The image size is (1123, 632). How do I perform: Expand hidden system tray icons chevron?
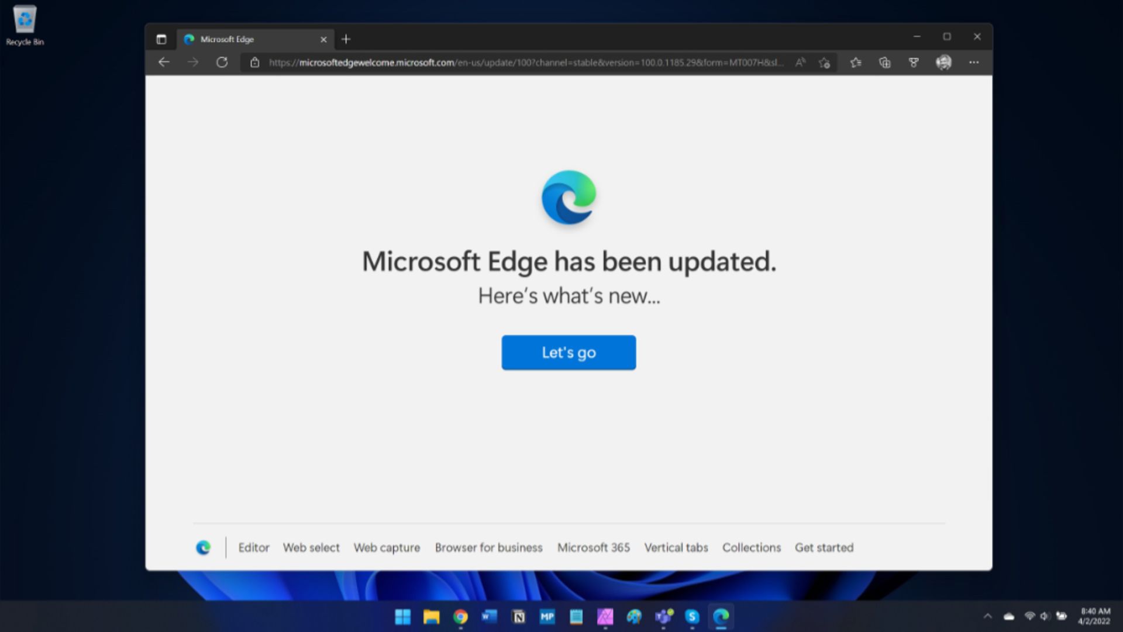(x=987, y=616)
